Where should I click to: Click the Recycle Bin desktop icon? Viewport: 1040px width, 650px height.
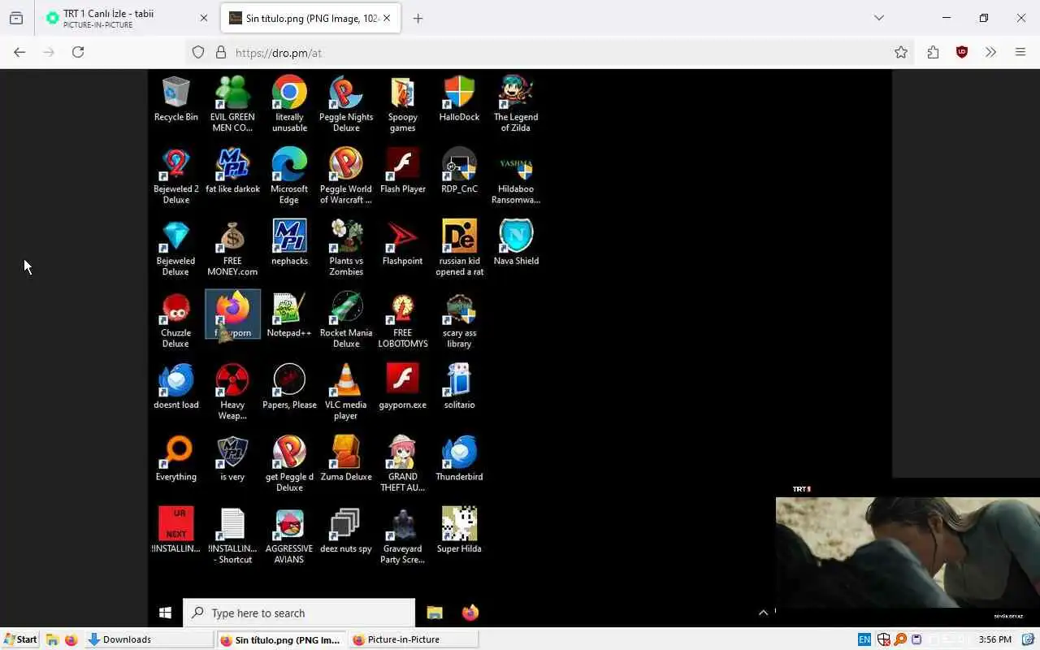pos(175,99)
